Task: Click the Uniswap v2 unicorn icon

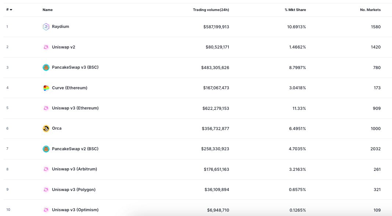Action: pyautogui.click(x=46, y=47)
